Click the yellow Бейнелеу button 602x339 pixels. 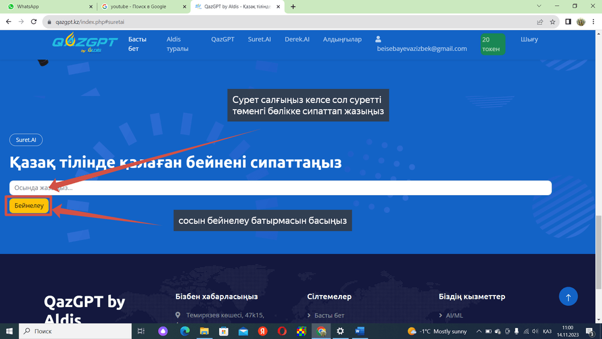coord(29,206)
